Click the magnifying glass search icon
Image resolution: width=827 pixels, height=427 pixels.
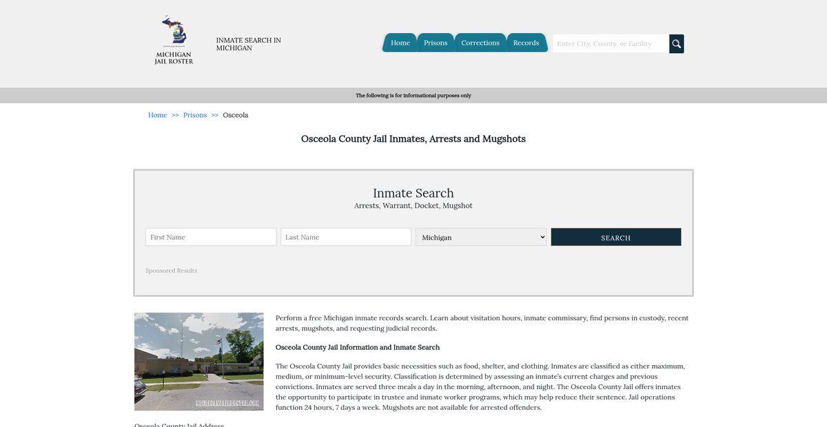click(x=676, y=43)
